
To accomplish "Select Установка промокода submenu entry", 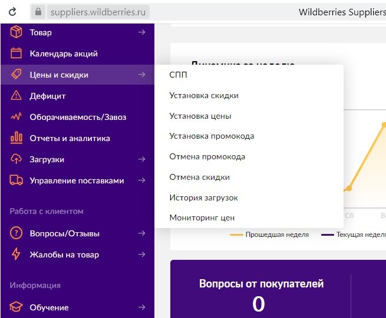I will coord(212,136).
